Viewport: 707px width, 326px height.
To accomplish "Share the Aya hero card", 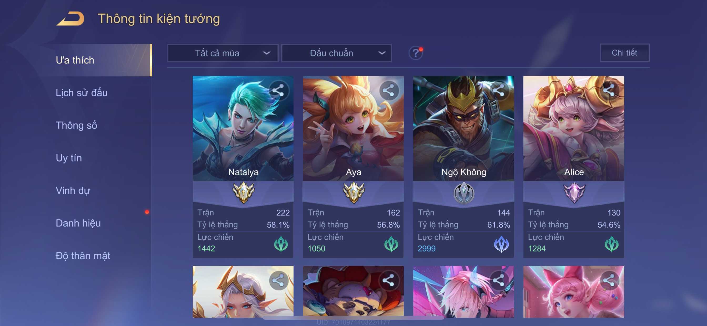I will pyautogui.click(x=389, y=90).
